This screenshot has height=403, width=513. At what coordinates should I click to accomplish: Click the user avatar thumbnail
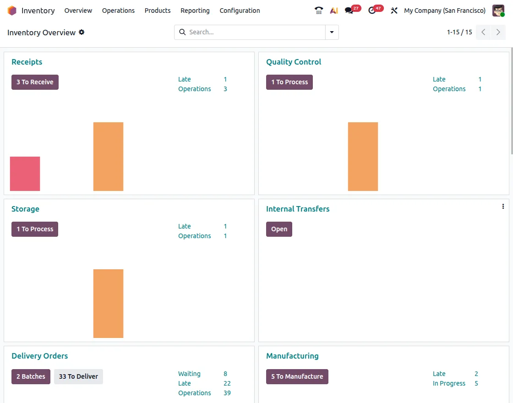point(498,10)
